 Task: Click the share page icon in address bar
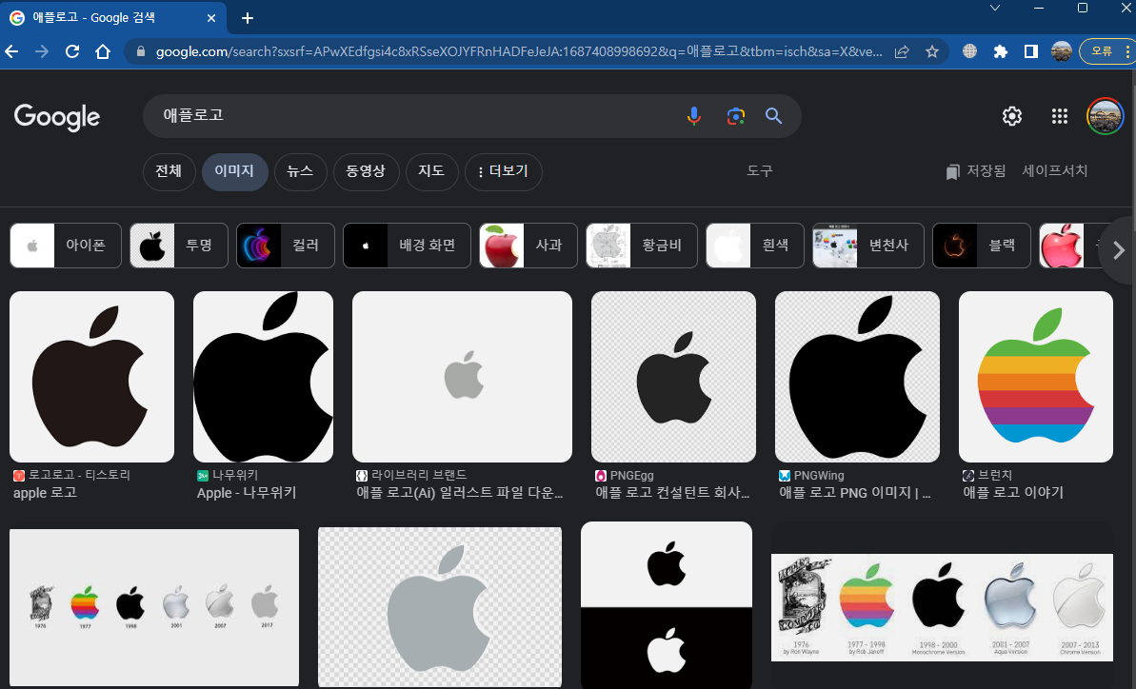pyautogui.click(x=902, y=51)
